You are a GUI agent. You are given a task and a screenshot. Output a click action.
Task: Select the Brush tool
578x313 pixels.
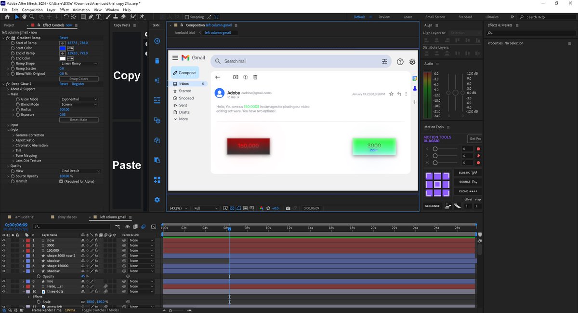pyautogui.click(x=108, y=17)
